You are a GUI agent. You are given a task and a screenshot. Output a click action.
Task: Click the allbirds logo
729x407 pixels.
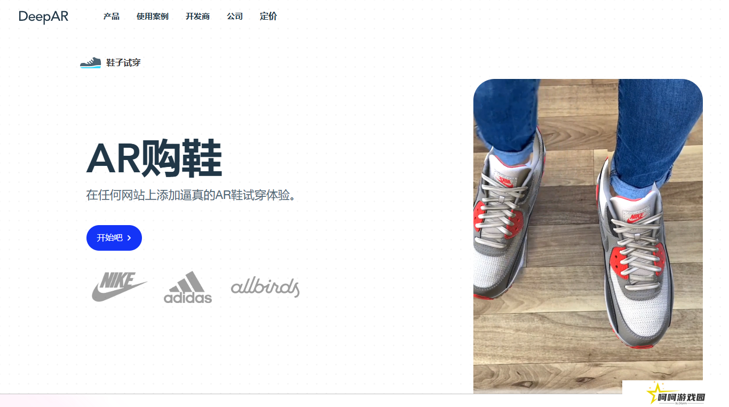(265, 287)
